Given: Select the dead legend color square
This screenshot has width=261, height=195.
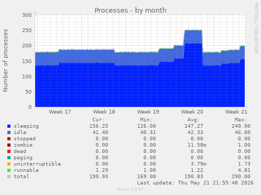Looking at the screenshot, I should (9, 151).
